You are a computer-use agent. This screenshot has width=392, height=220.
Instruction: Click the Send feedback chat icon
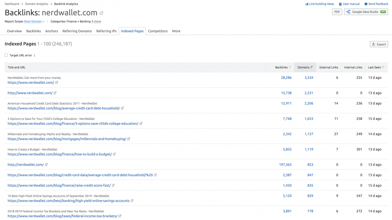point(366,4)
